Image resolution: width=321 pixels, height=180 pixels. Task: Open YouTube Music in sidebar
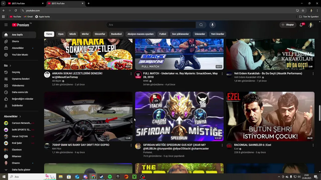coord(19,55)
